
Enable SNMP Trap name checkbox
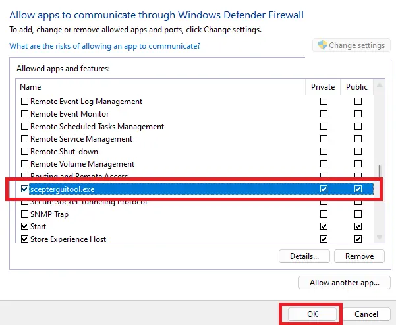[24, 214]
